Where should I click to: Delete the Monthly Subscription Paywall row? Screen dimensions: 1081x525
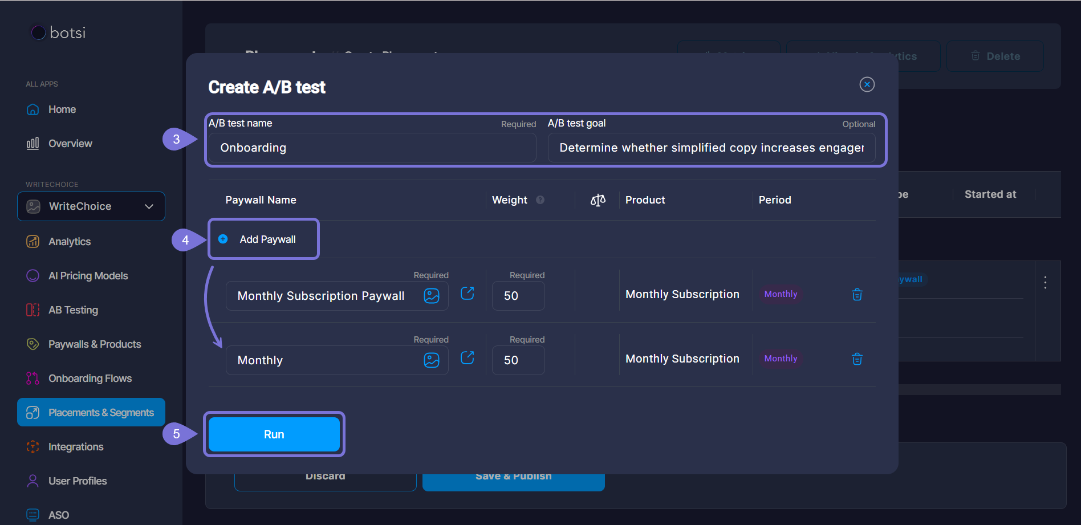pyautogui.click(x=856, y=295)
